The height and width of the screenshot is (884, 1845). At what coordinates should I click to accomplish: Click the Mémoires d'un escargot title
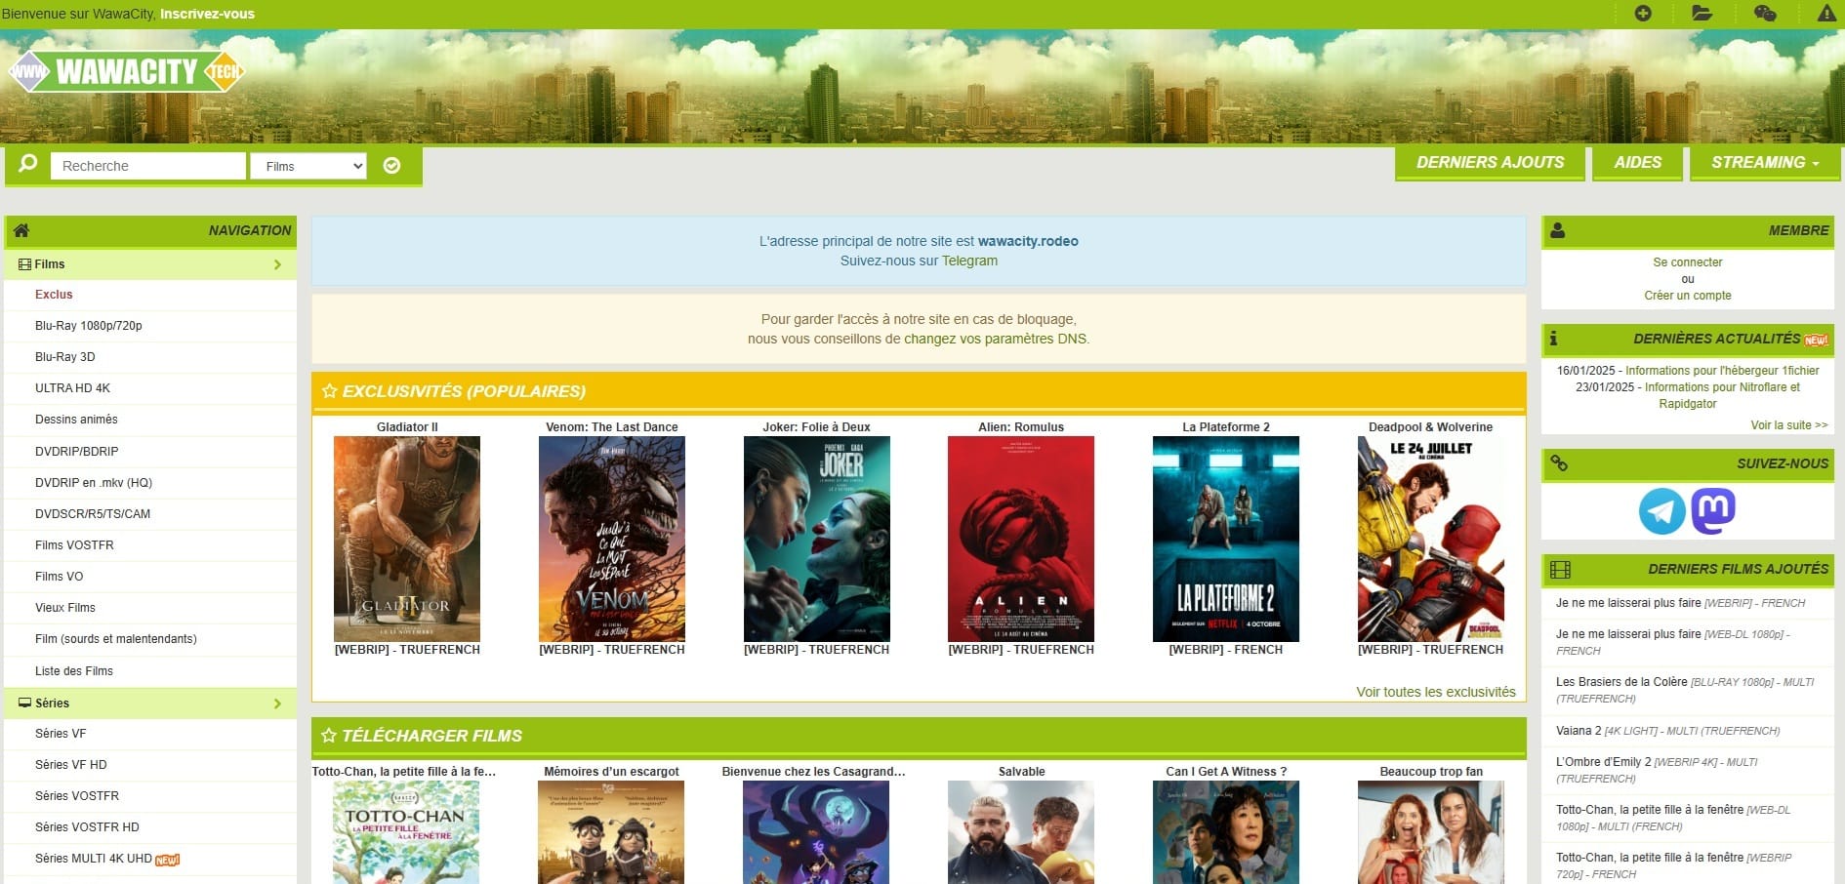point(611,772)
